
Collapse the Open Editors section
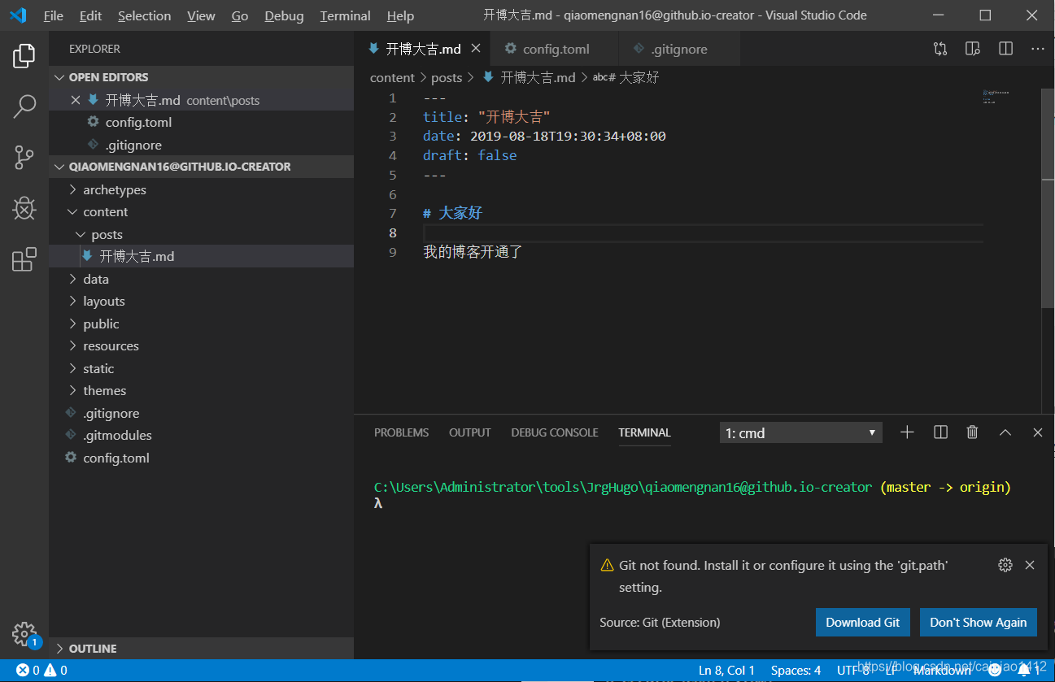tap(201, 77)
